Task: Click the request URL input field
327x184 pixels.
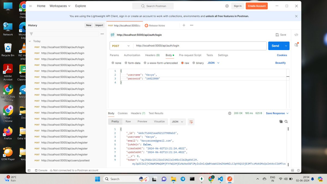Action: coord(200,46)
